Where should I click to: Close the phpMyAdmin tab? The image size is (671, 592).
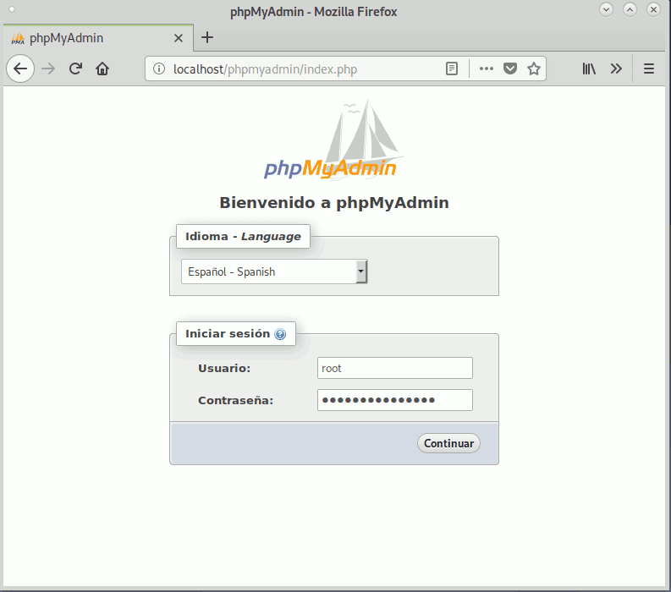pos(179,38)
